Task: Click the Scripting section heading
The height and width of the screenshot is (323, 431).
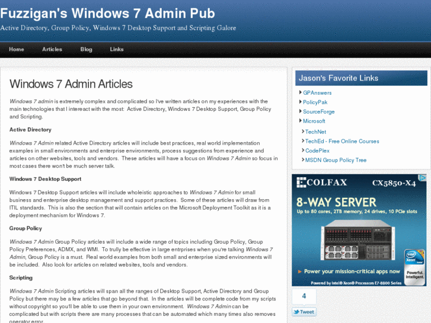Action: tap(21, 278)
